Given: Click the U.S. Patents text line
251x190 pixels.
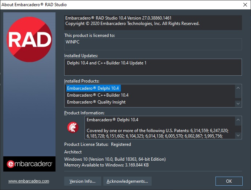Looking at the screenshot, I should 157,131.
